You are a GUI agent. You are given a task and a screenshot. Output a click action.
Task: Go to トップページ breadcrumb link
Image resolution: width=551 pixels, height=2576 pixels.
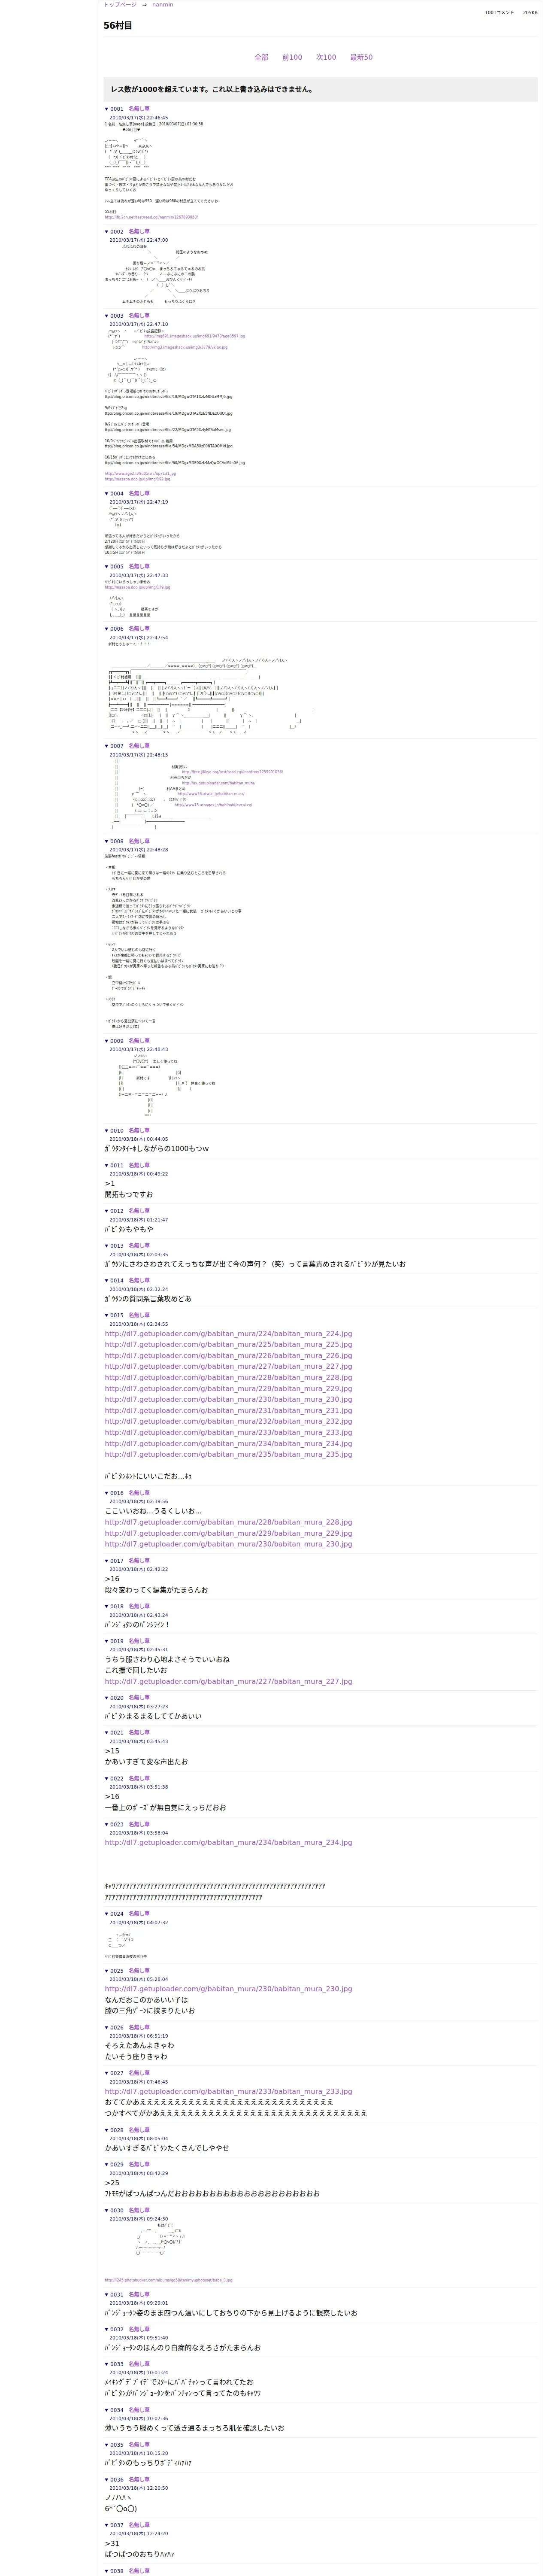[x=120, y=5]
